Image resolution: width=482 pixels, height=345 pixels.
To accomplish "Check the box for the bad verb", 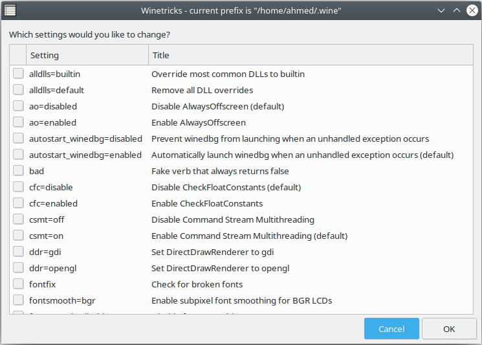I will [18, 171].
